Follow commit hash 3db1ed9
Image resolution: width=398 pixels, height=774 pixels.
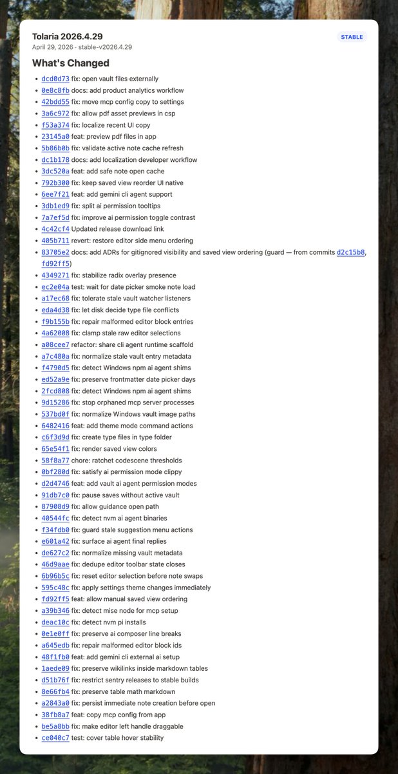55,206
